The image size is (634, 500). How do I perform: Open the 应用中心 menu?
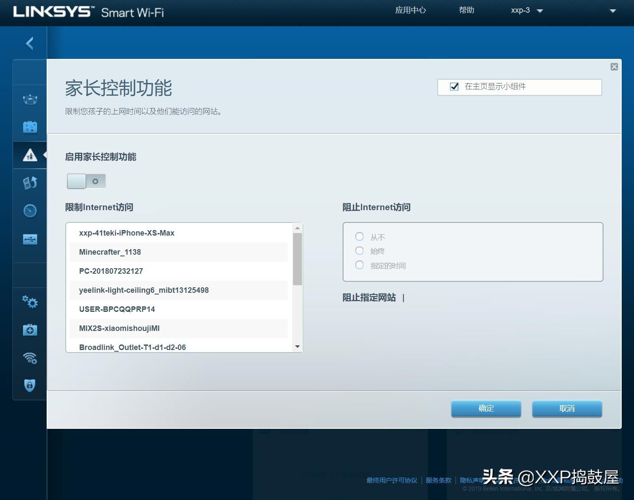[x=410, y=10]
